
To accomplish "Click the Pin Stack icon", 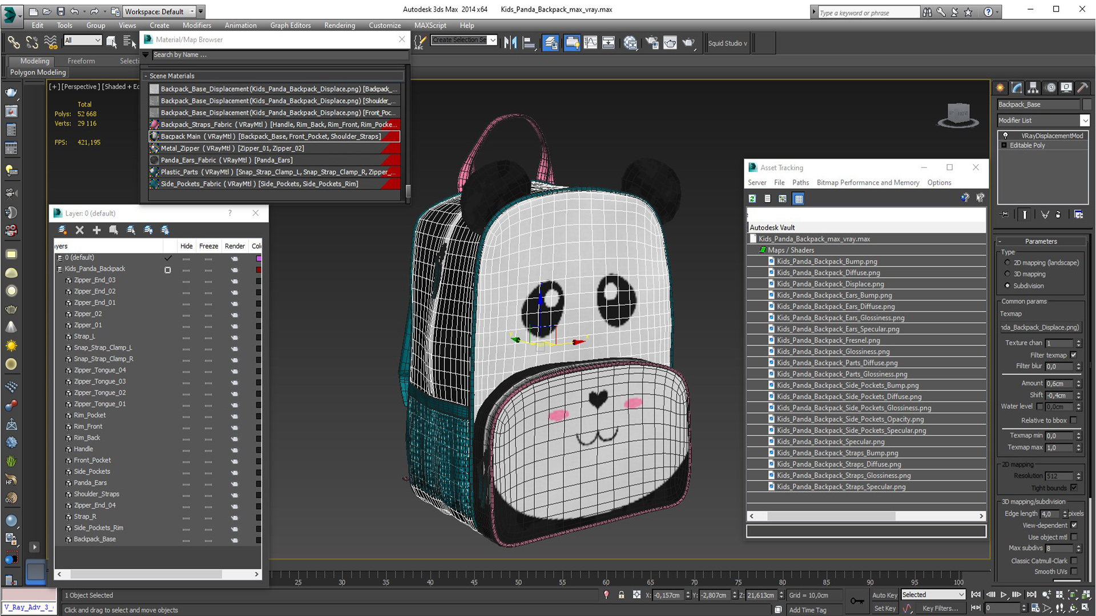I will coord(1005,214).
